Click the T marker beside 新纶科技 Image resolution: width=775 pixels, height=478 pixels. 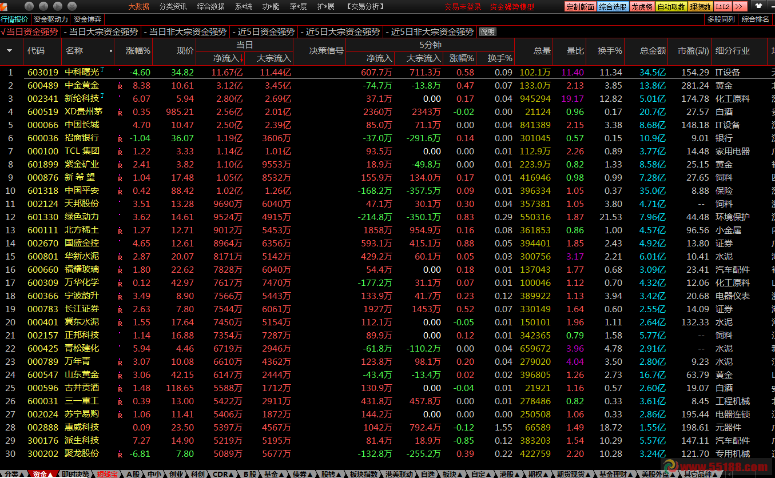(102, 96)
